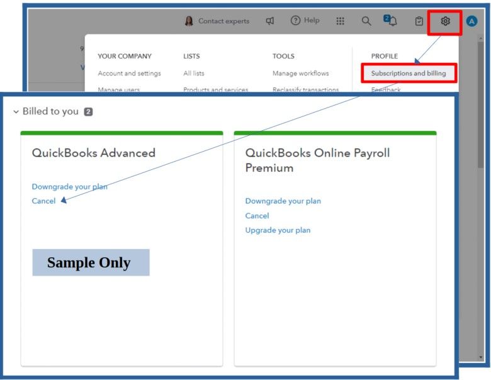Click Cancel under Payroll Premium
The image size is (491, 380).
point(257,216)
